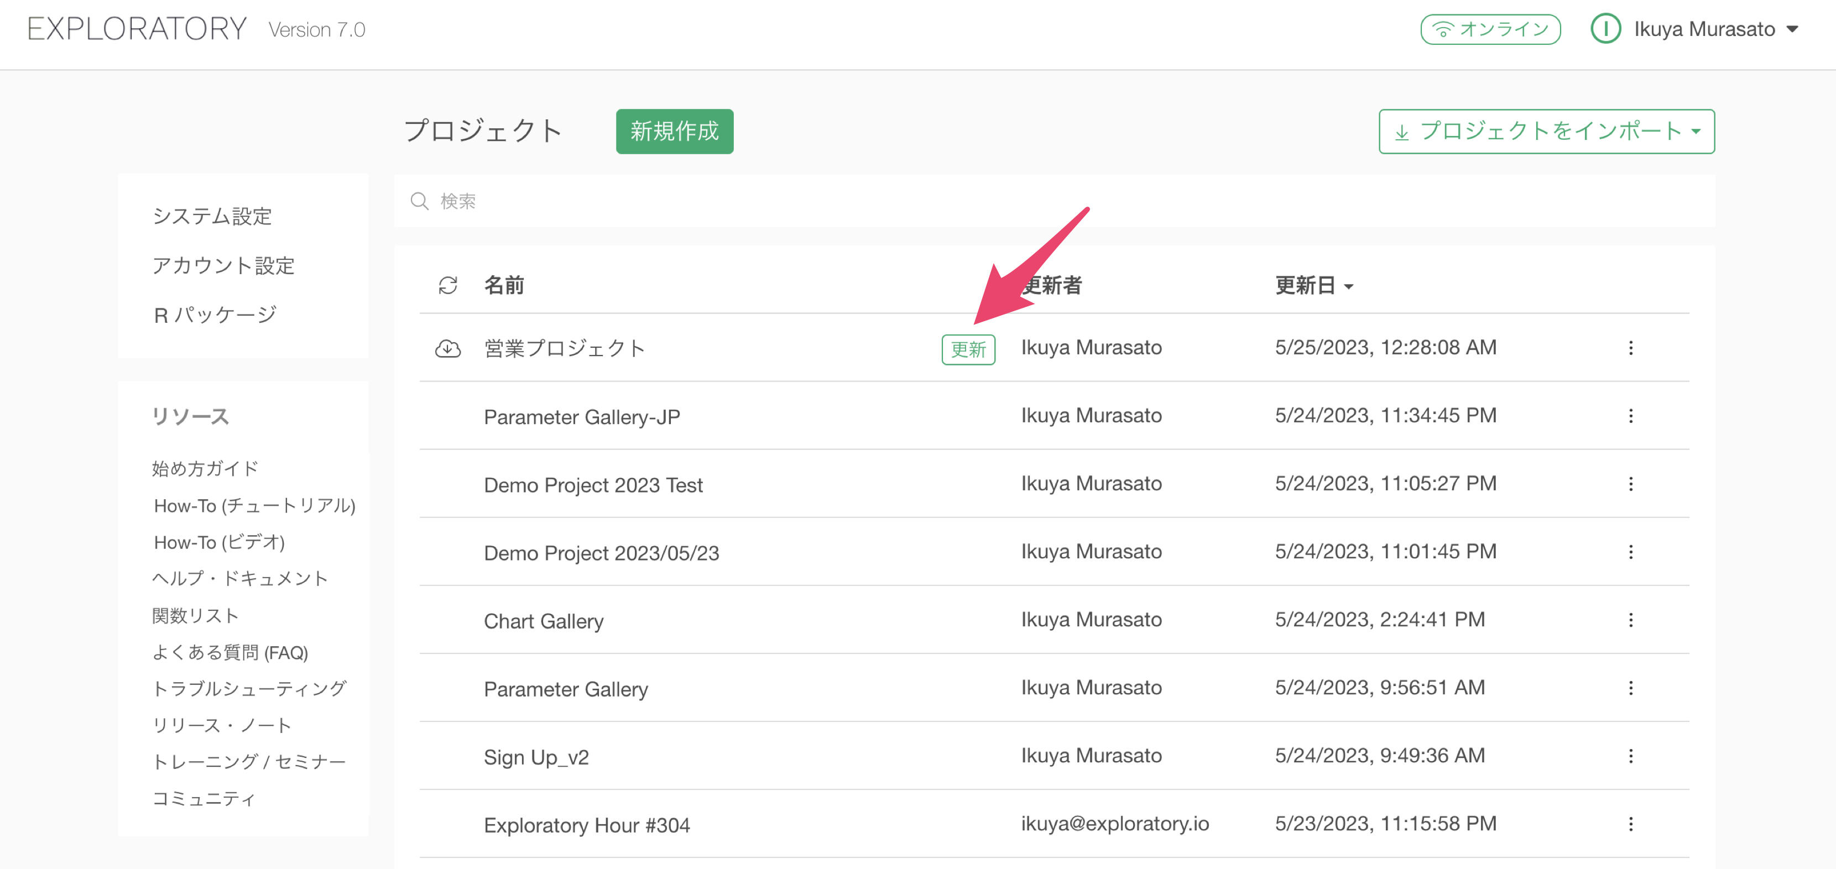This screenshot has width=1836, height=869.
Task: Open three-dot menu for Demo Project 2023 Test
Action: tap(1630, 484)
